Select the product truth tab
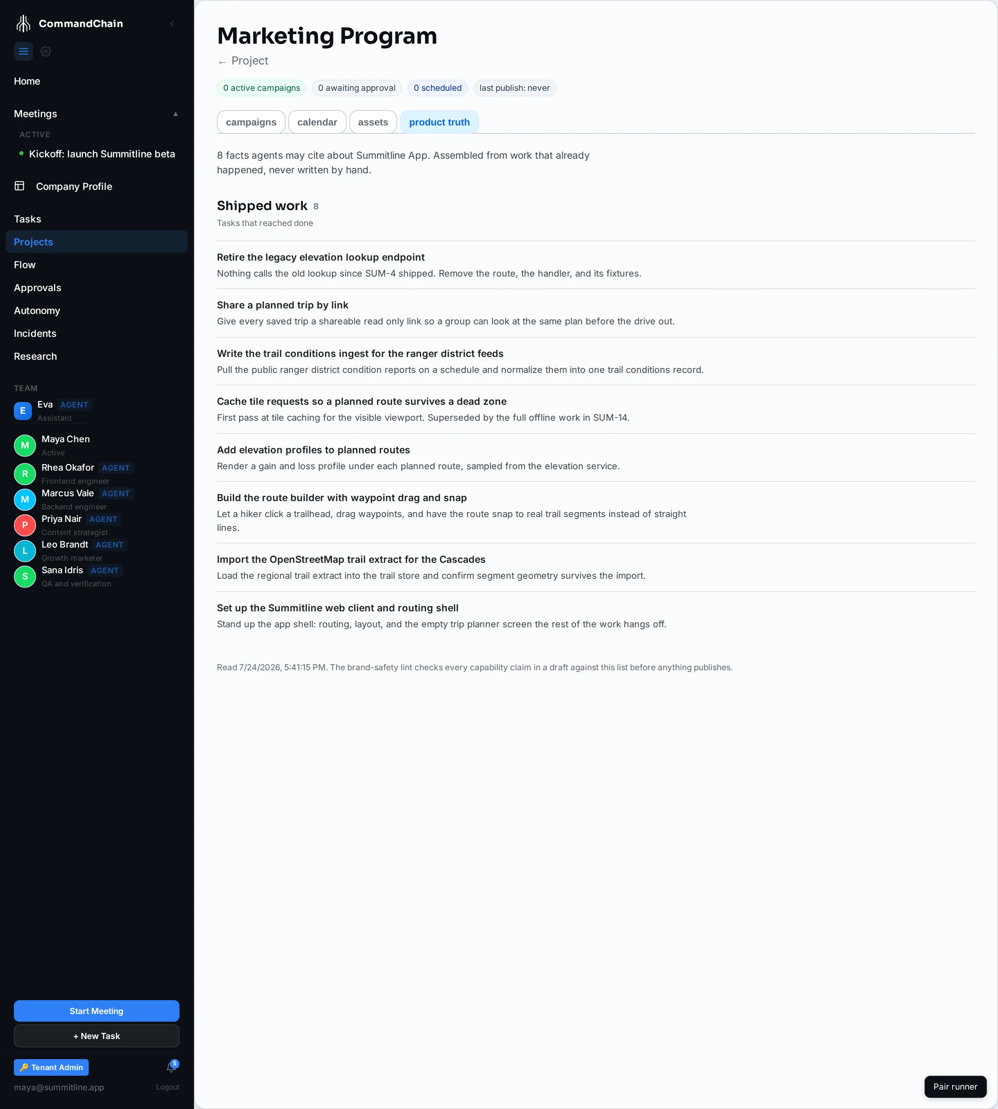 point(439,122)
